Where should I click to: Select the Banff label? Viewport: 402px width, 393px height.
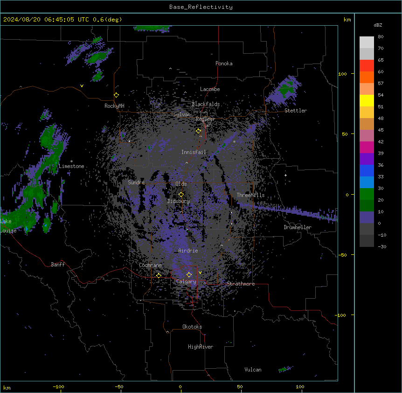click(x=58, y=265)
